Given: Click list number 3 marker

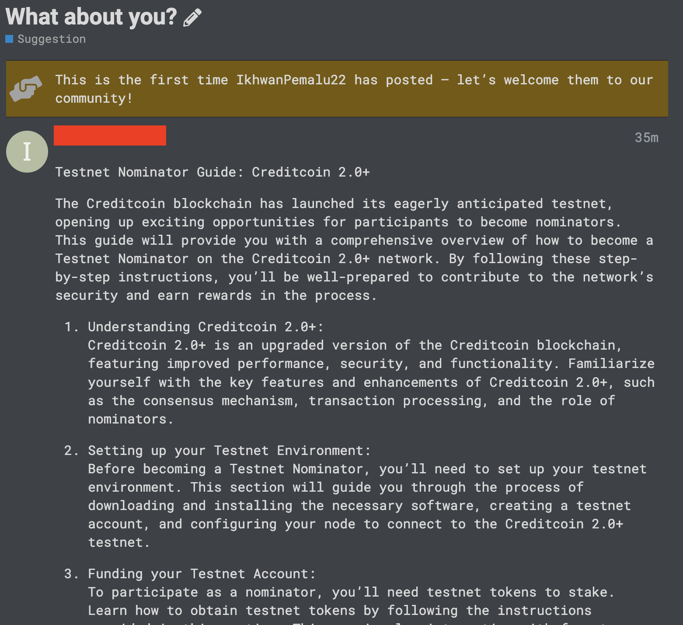Looking at the screenshot, I should [72, 573].
